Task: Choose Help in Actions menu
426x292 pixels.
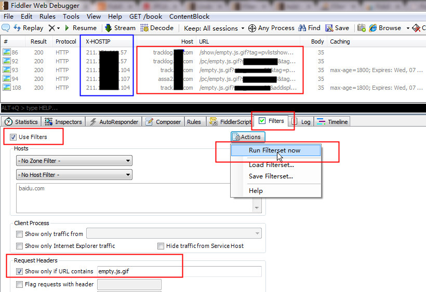Action: pos(276,191)
